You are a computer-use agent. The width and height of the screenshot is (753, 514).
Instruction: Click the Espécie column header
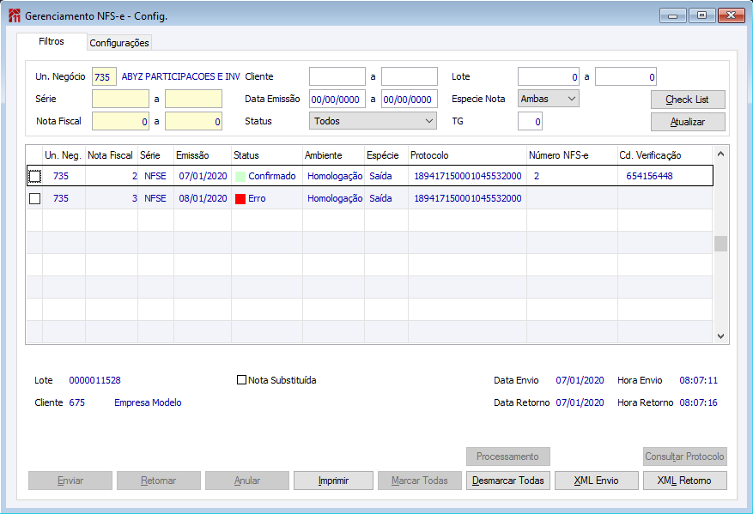click(386, 155)
